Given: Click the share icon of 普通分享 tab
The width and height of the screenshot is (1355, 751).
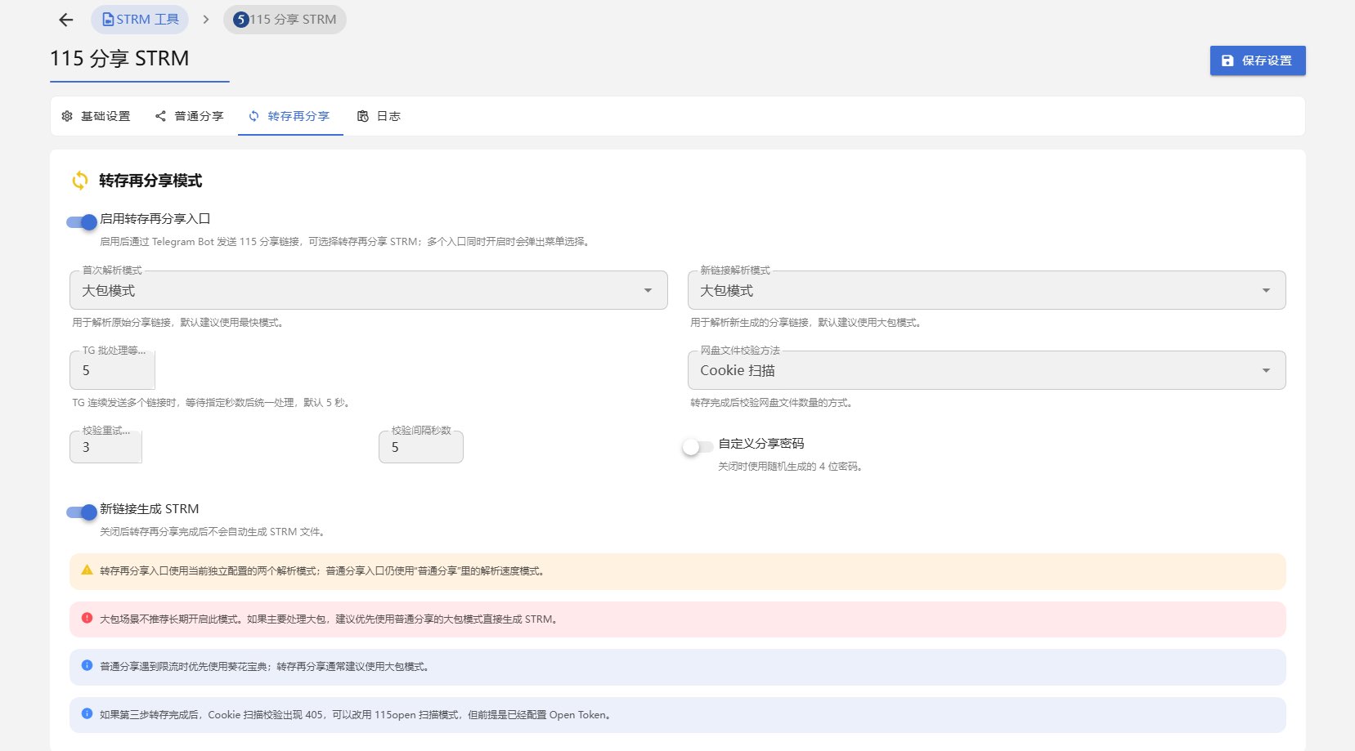Looking at the screenshot, I should [x=160, y=116].
